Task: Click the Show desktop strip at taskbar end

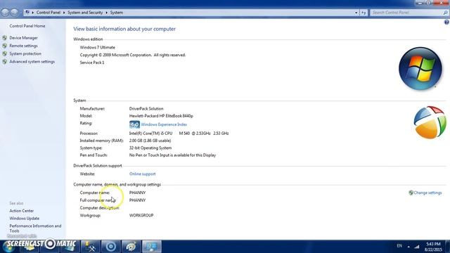Action: point(448,247)
